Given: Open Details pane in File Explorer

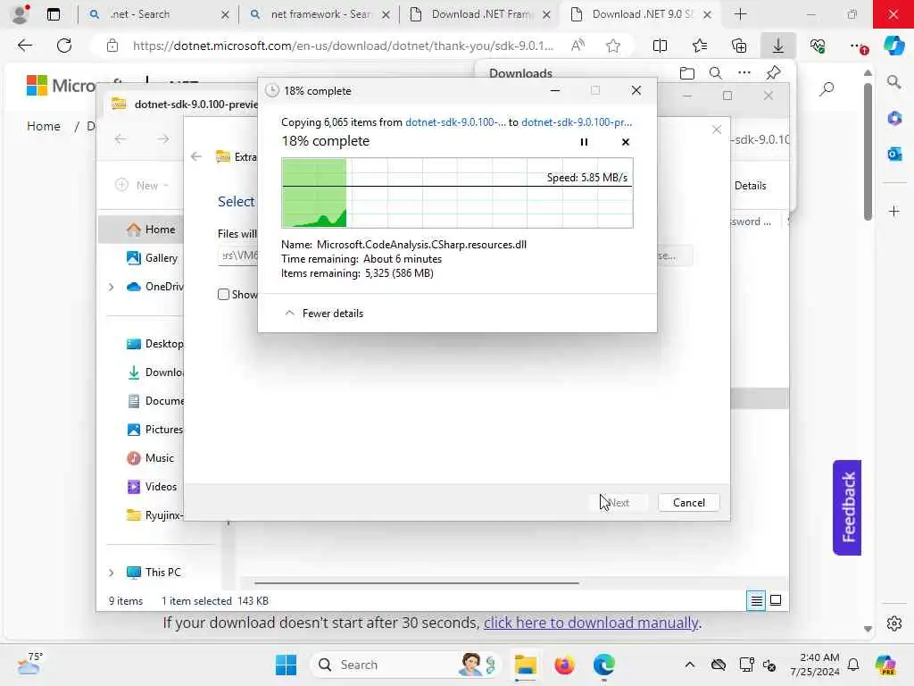Looking at the screenshot, I should tap(750, 186).
